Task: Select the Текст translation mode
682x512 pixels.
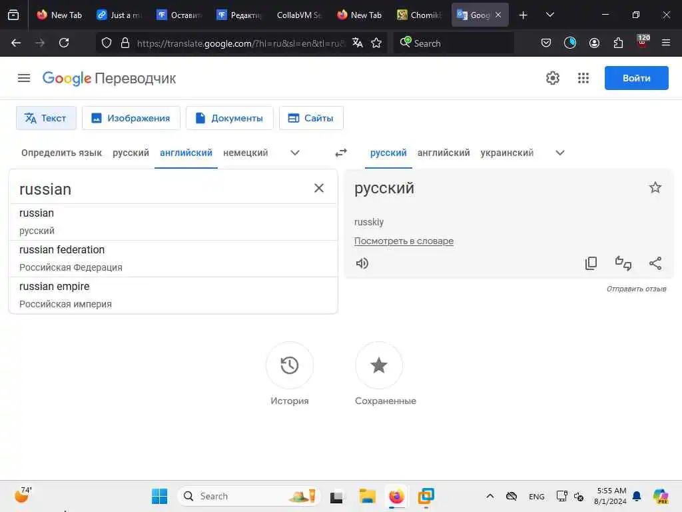Action: (46, 118)
